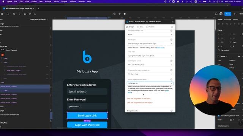Click the user avatar in Figma toolbar

221,14
